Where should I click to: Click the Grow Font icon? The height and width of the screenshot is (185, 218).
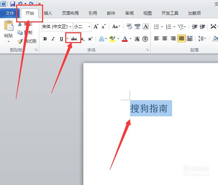(x=96, y=26)
